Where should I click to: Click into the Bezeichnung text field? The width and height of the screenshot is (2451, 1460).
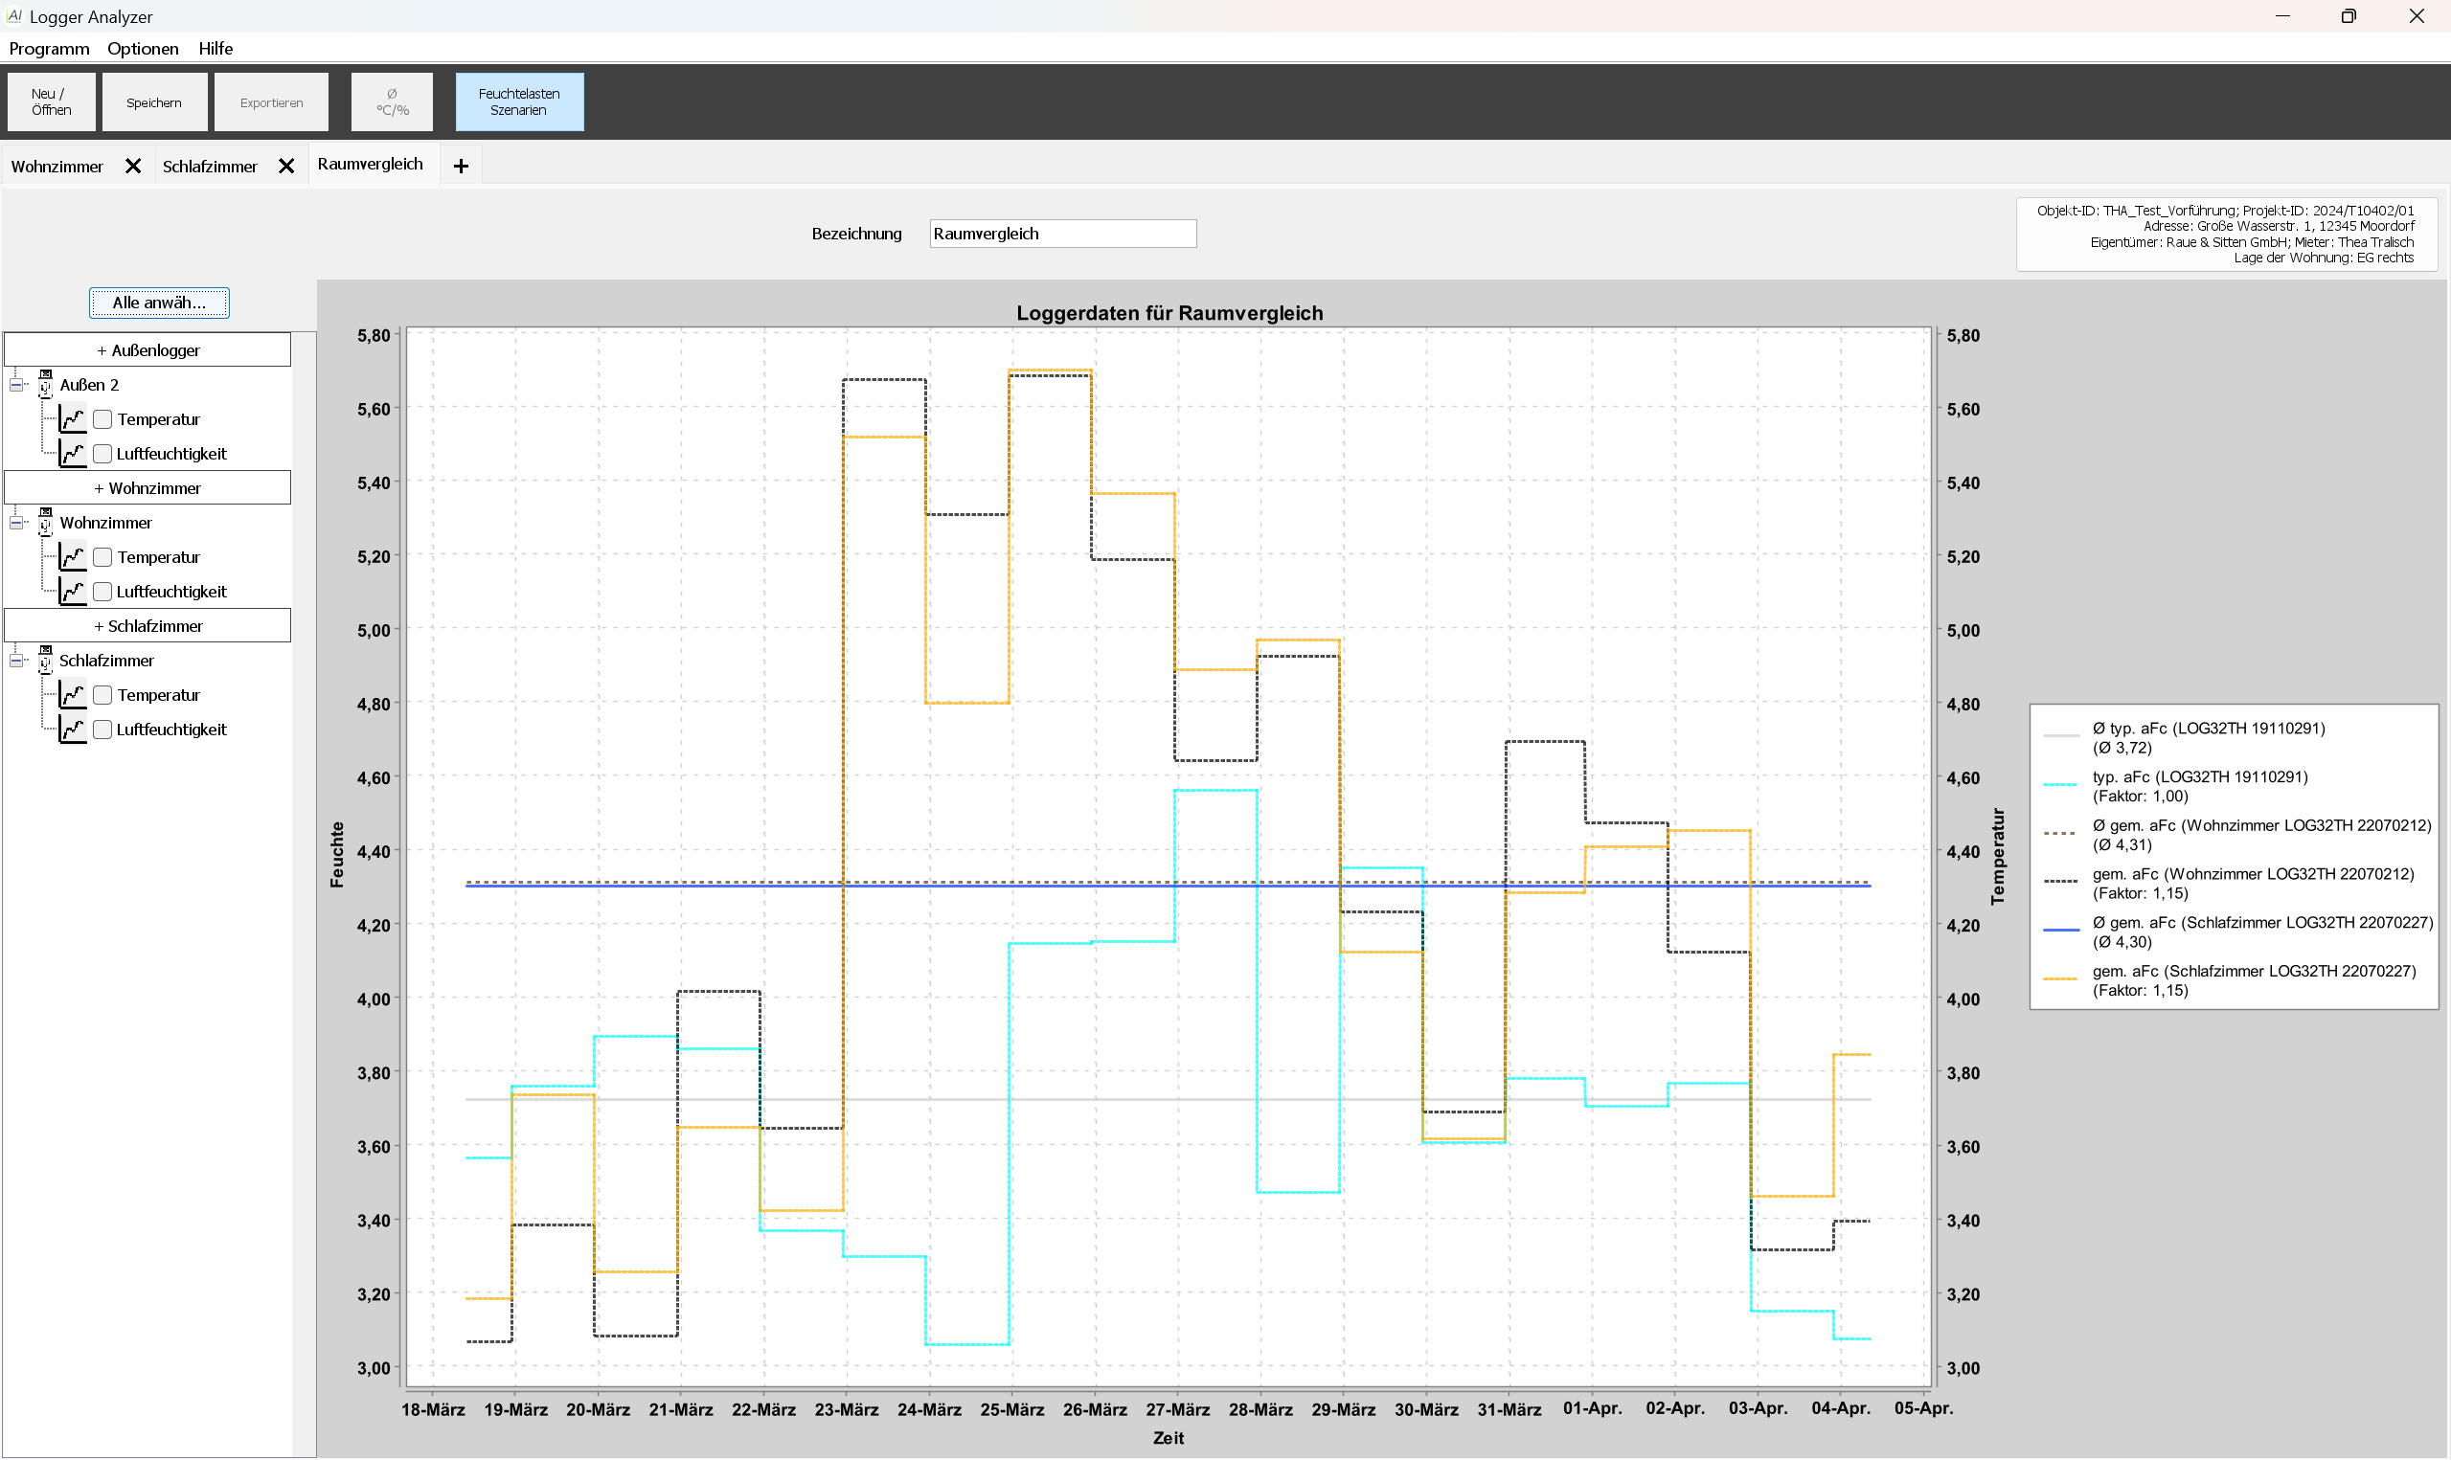click(1061, 234)
